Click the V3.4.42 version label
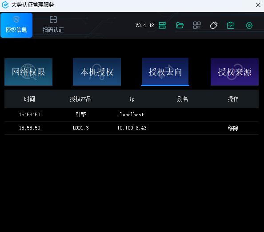 [144, 25]
